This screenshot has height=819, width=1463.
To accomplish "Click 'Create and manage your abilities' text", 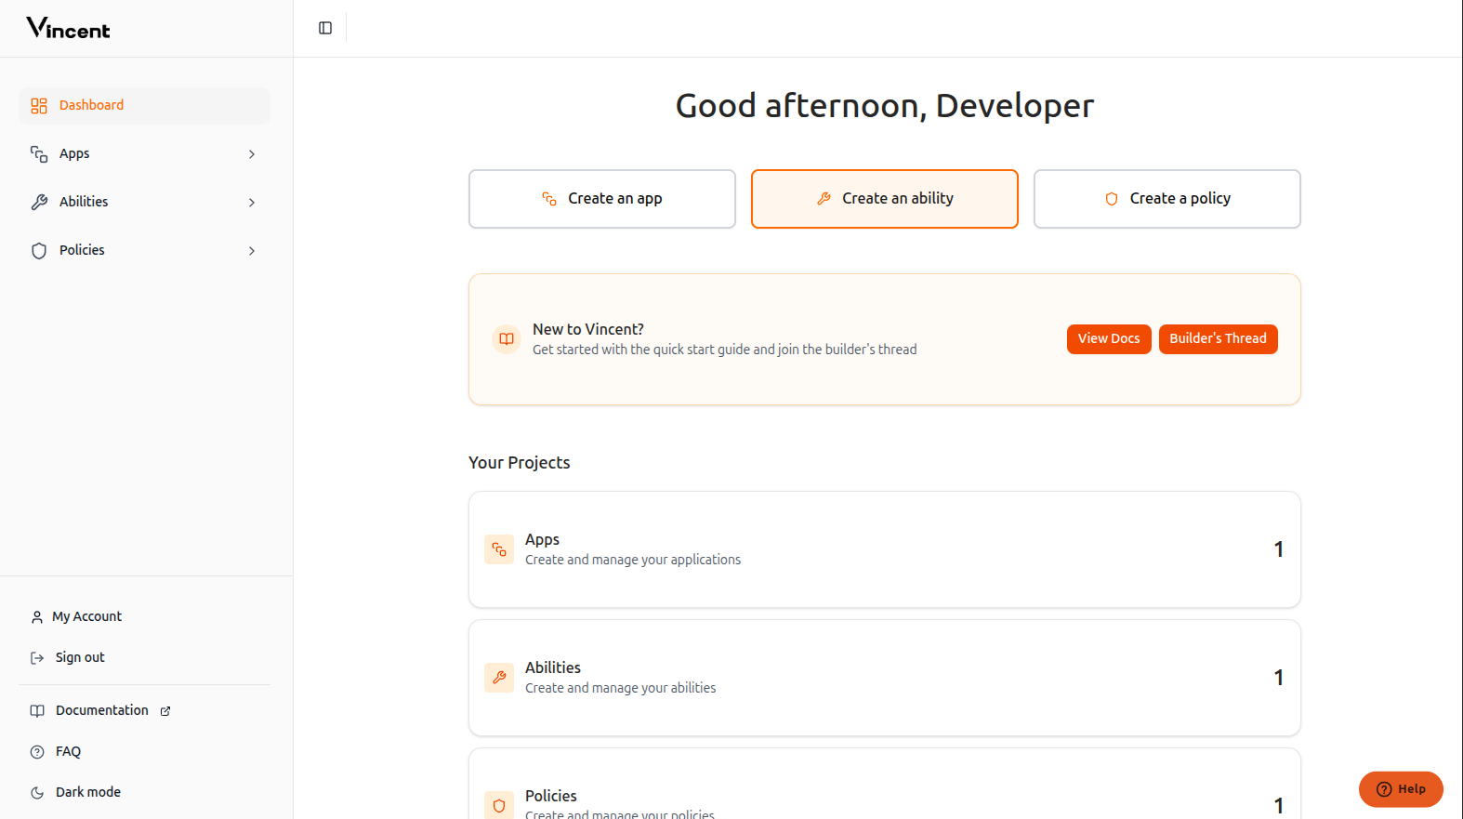I will tap(621, 689).
